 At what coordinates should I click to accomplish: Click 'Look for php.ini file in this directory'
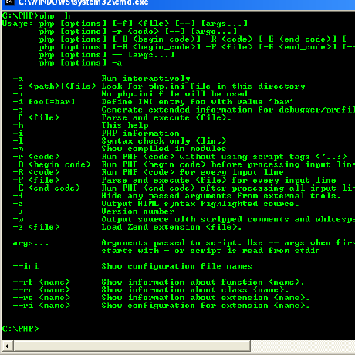click(203, 86)
